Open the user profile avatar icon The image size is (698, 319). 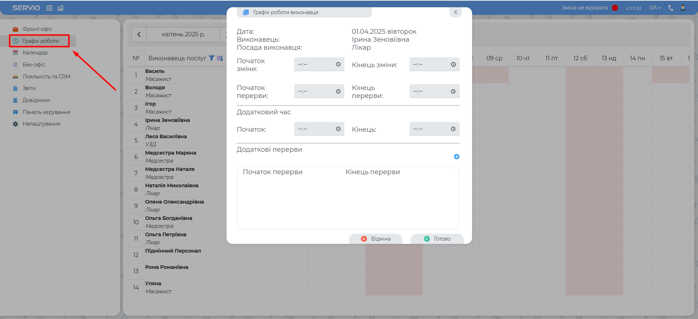tap(683, 8)
